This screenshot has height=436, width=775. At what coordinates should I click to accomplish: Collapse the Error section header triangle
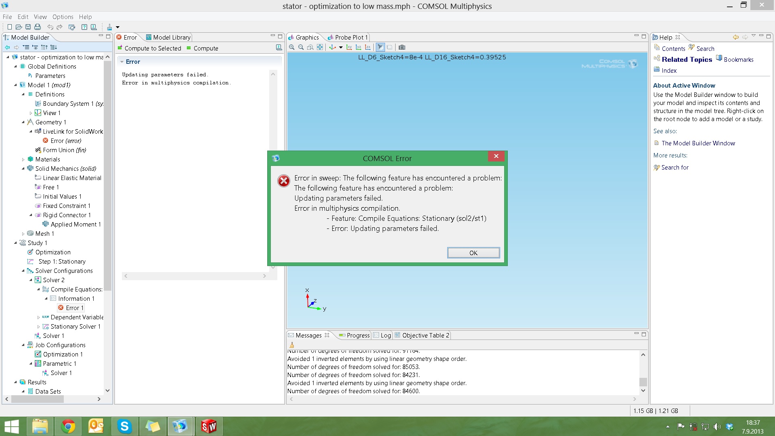tap(122, 62)
